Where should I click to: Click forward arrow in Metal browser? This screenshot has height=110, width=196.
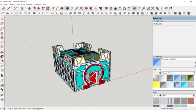157,95
